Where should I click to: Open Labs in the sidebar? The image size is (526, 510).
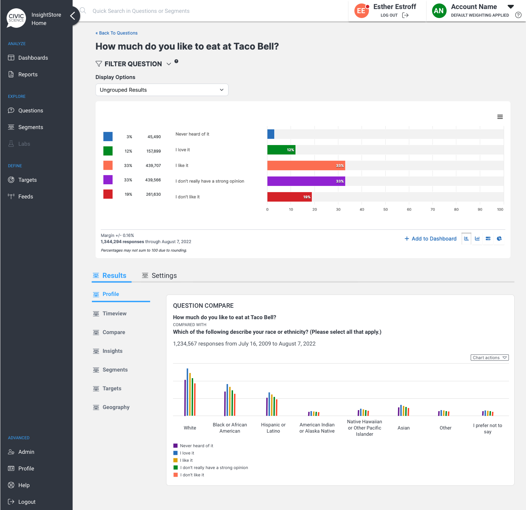pos(19,144)
